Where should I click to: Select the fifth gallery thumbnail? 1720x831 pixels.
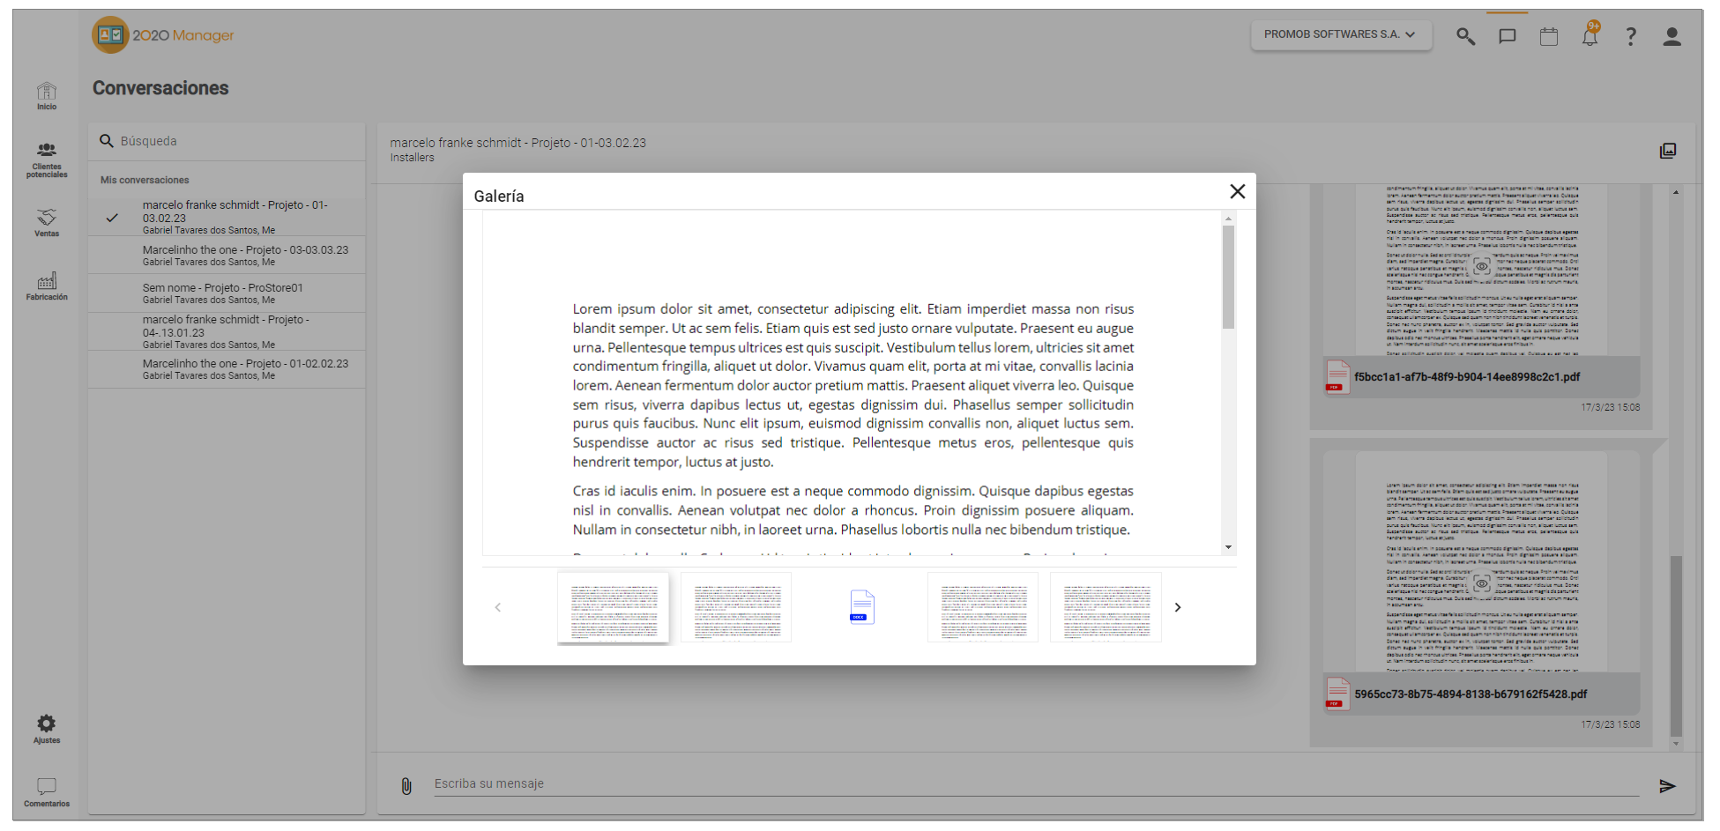(1106, 608)
